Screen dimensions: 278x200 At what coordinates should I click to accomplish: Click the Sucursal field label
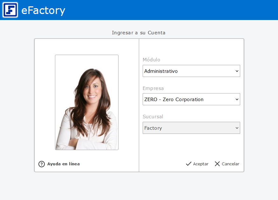pyautogui.click(x=153, y=117)
